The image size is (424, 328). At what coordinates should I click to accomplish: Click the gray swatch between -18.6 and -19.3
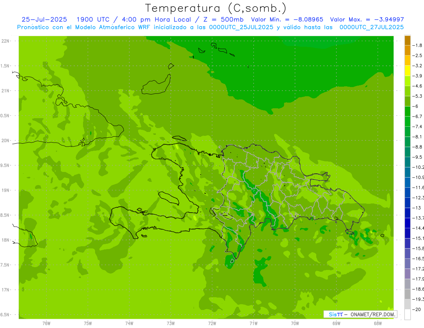407,294
